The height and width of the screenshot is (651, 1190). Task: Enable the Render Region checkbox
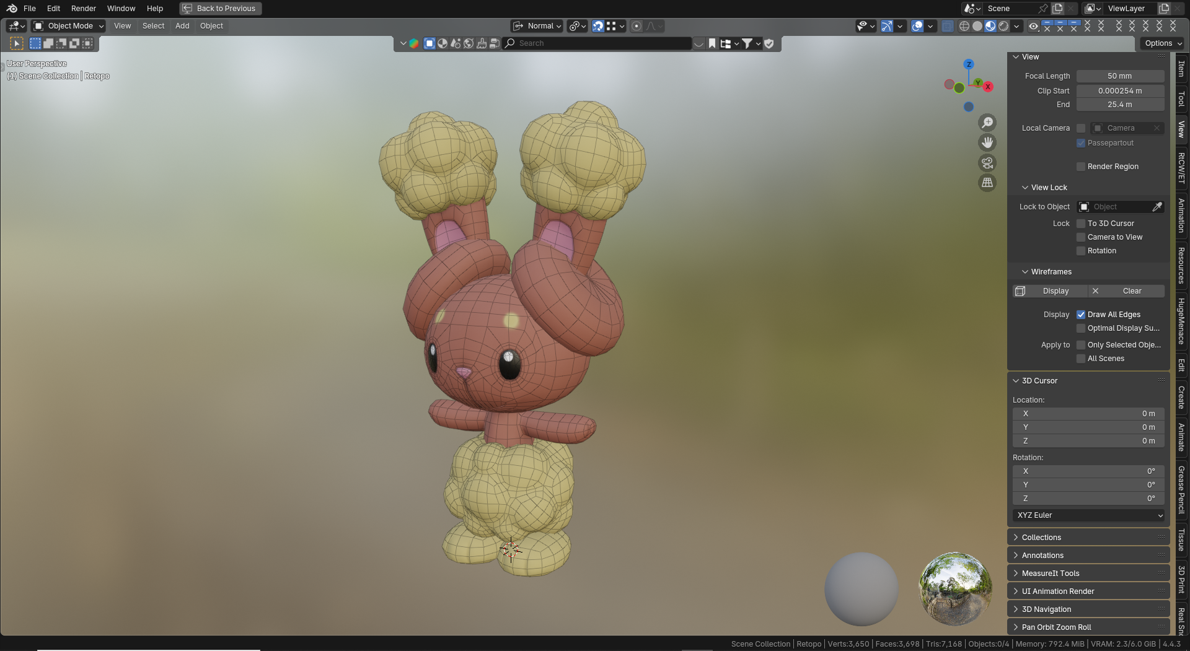1081,167
